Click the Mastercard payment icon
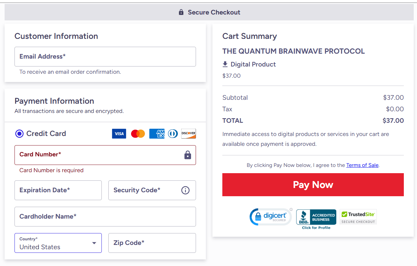The width and height of the screenshot is (417, 266). pyautogui.click(x=138, y=134)
